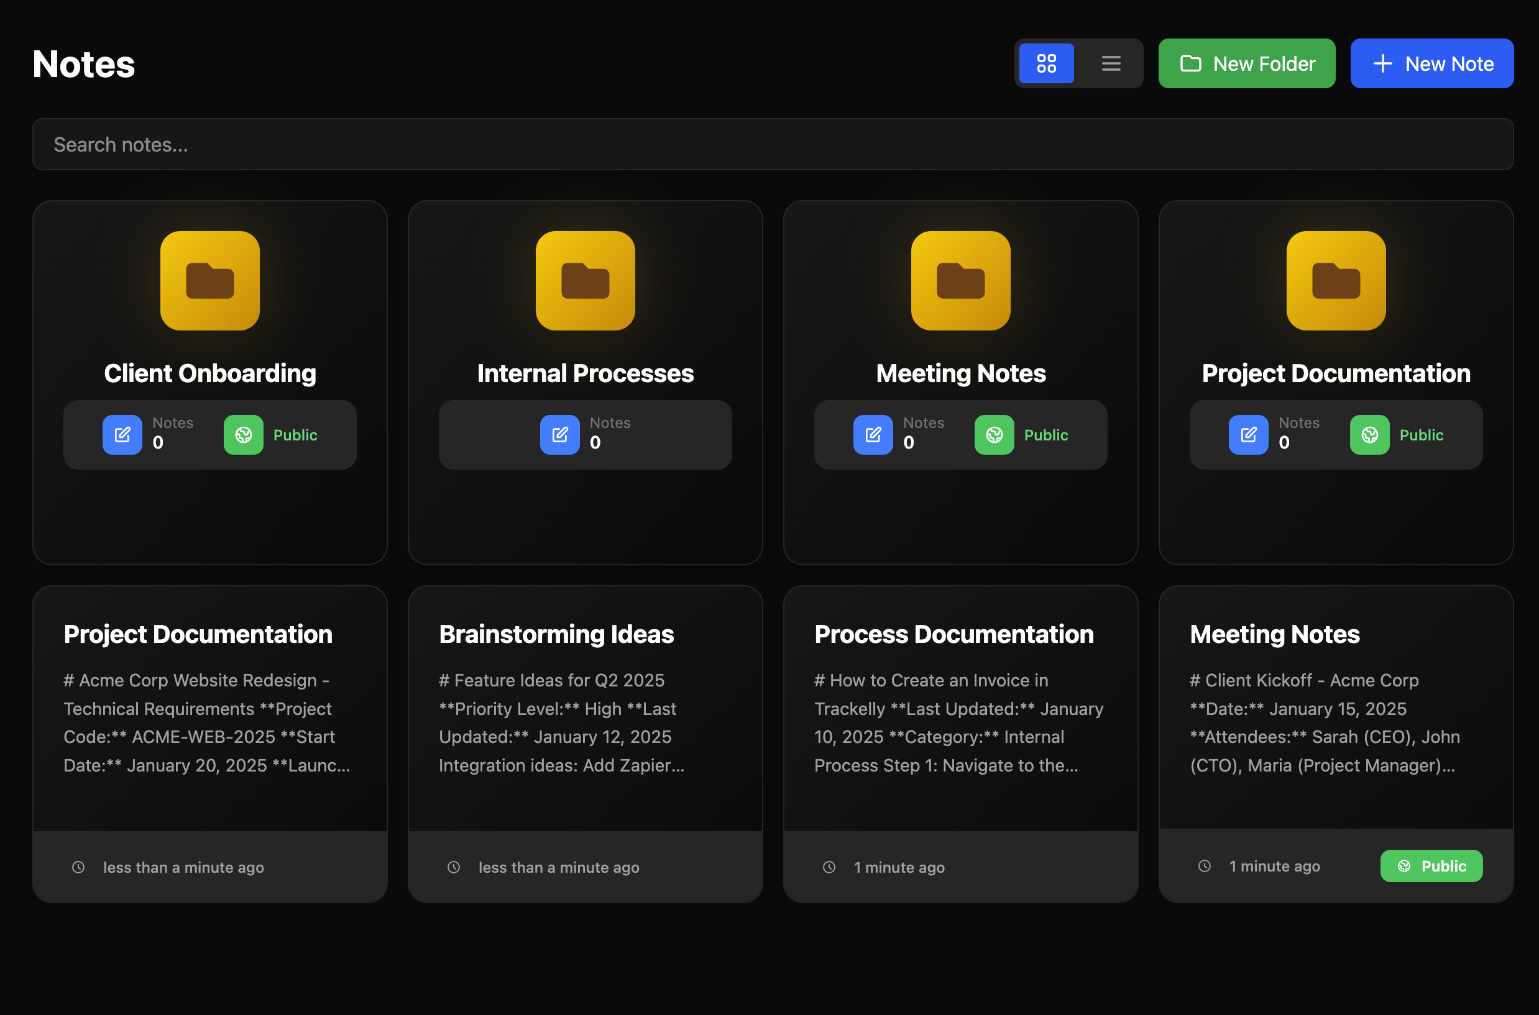The height and width of the screenshot is (1015, 1539).
Task: Open the Client Onboarding folder icon
Action: click(209, 280)
